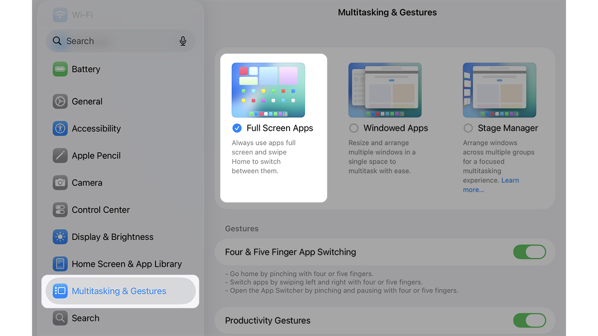Viewport: 598px width, 336px height.
Task: Open the Control Center settings
Action: click(x=121, y=210)
